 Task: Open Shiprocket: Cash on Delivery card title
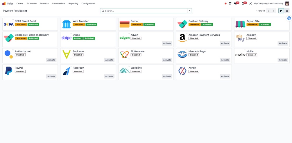32,35
